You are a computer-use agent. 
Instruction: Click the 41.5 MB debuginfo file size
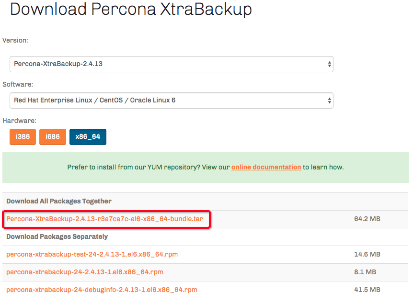pos(367,290)
